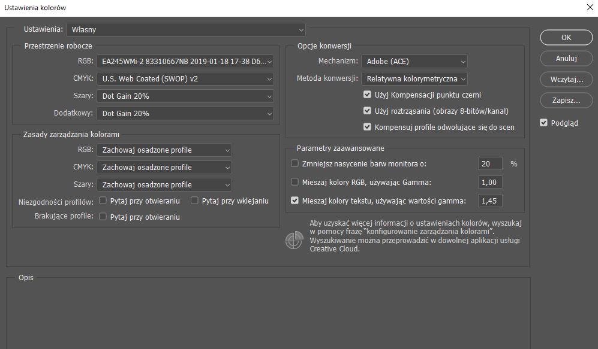This screenshot has height=349, width=598.
Task: Open the Ustawienia preset dropdown
Action: click(x=185, y=29)
